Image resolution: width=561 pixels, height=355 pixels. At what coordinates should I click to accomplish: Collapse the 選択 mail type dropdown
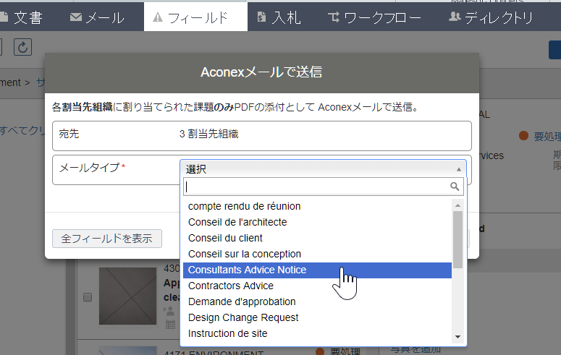323,168
